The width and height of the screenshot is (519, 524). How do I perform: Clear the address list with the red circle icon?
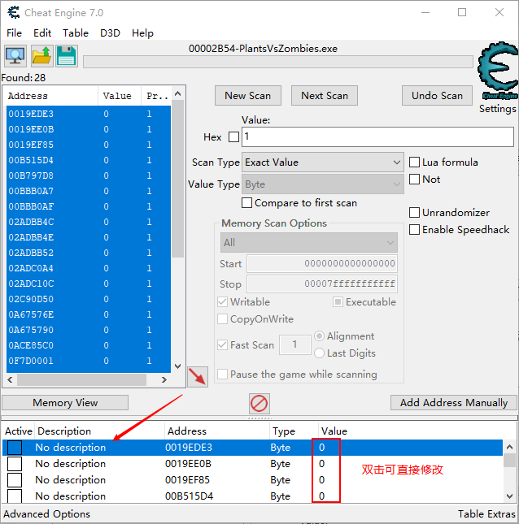tap(259, 404)
